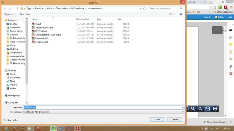Click the printer icon in right sidebar
This screenshot has height=131, width=234.
(230, 30)
